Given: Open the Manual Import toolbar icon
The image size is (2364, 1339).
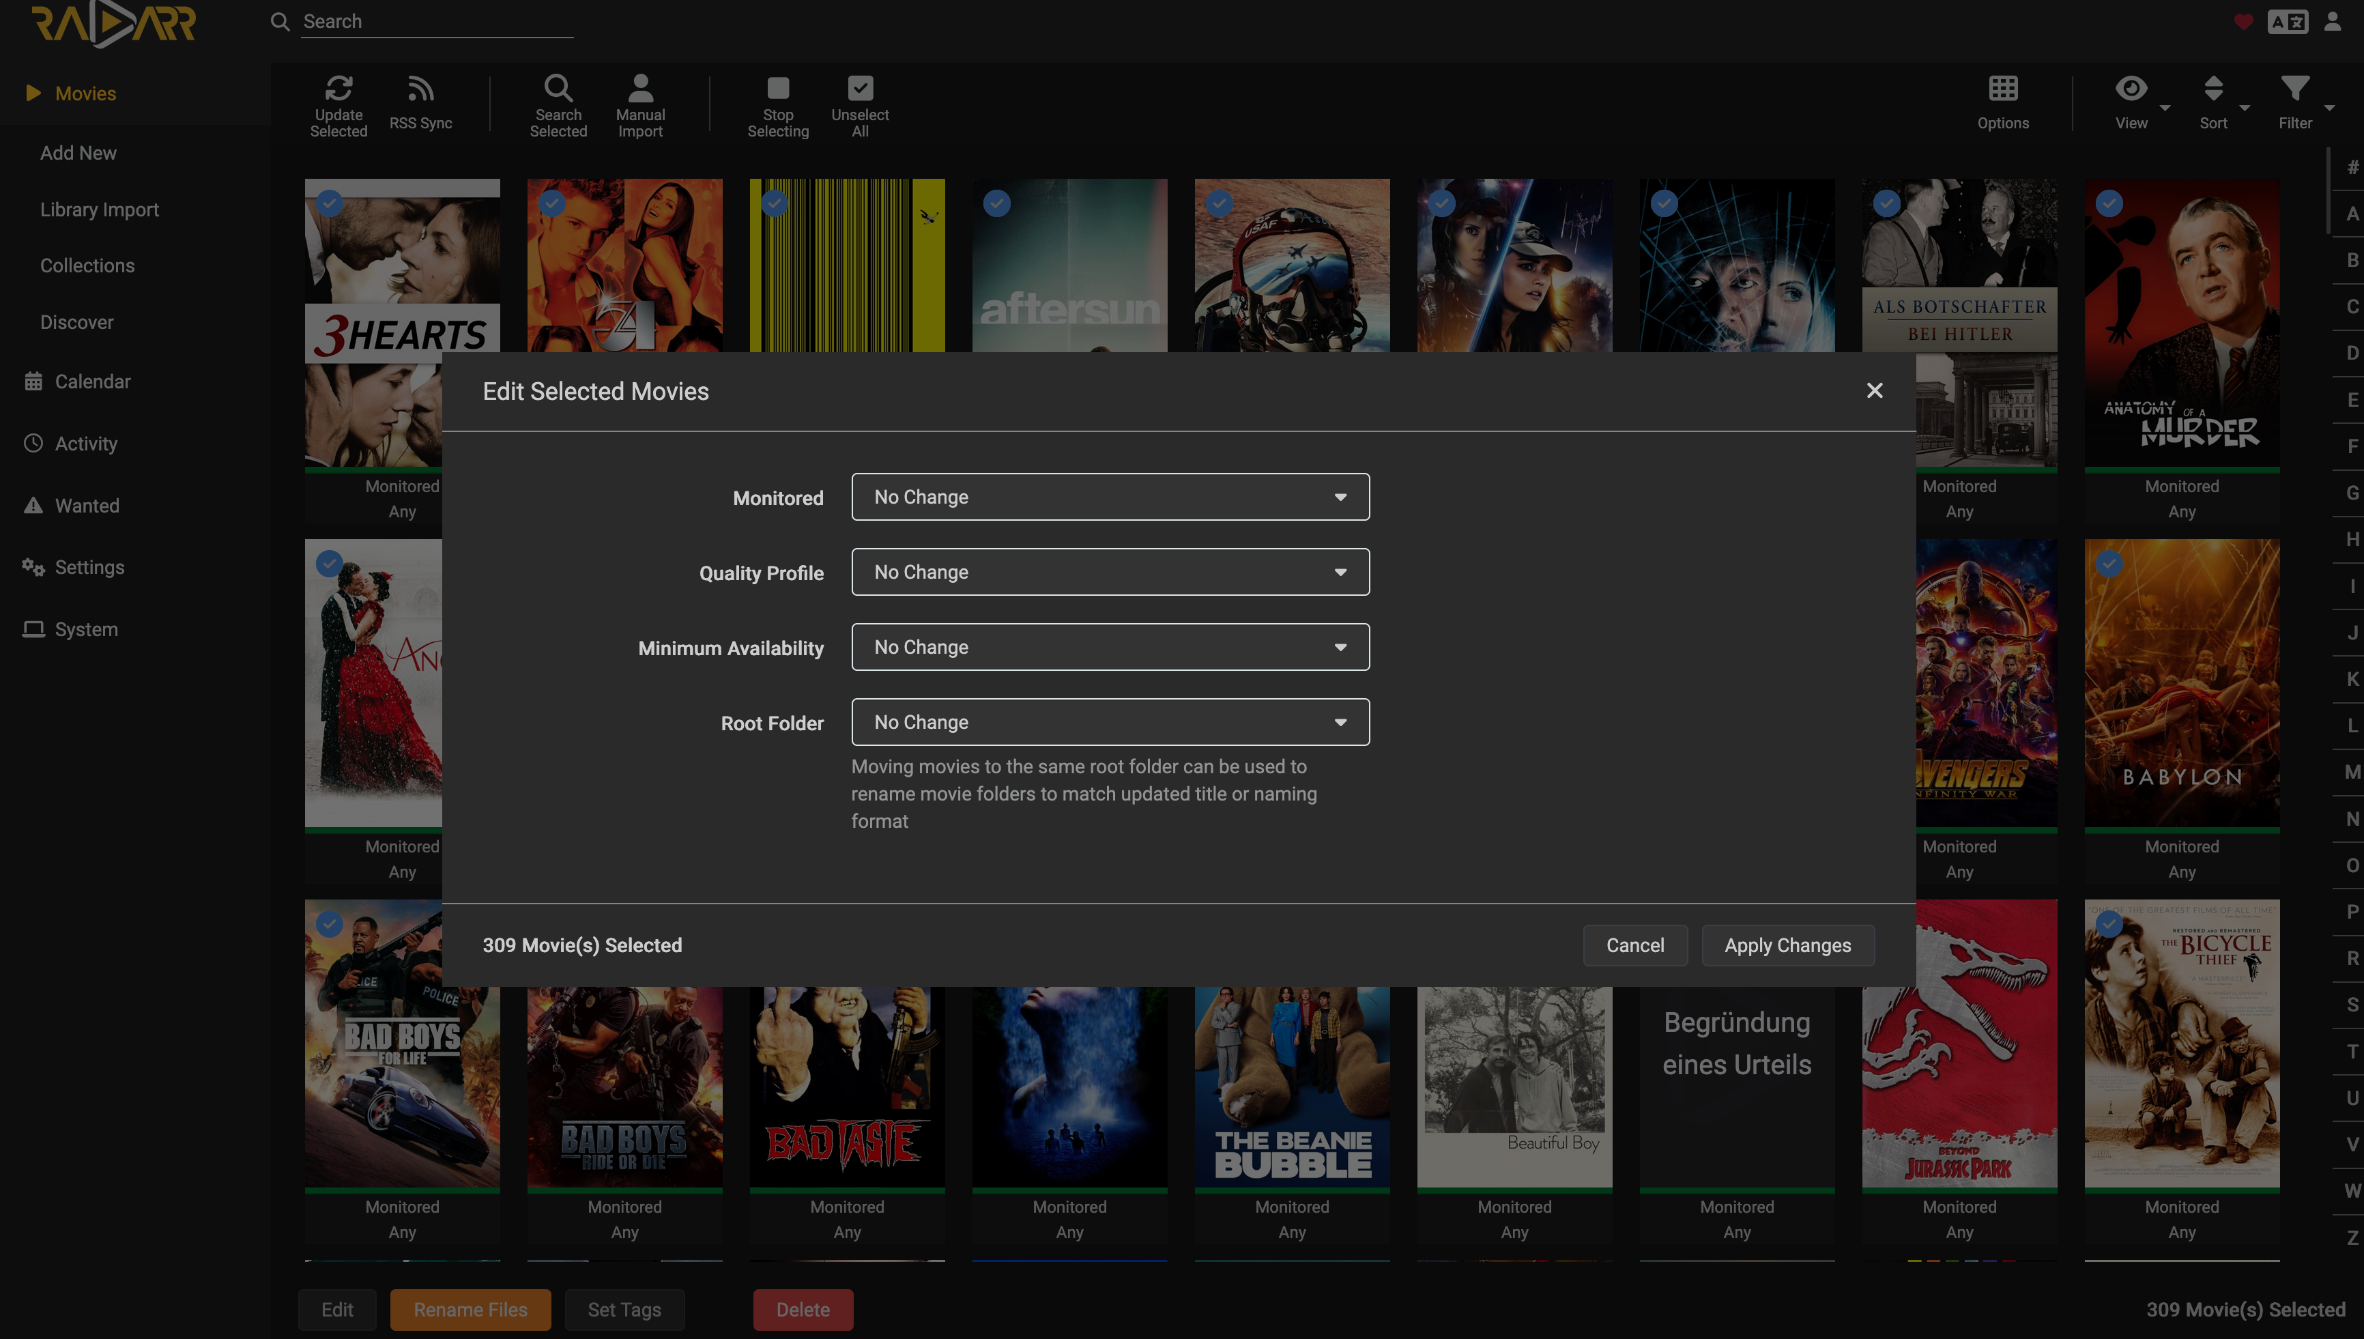Looking at the screenshot, I should click(x=640, y=88).
